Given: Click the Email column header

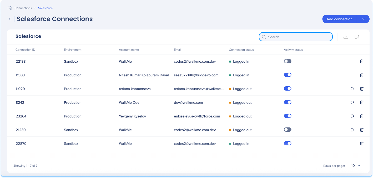Looking at the screenshot, I should coord(178,50).
